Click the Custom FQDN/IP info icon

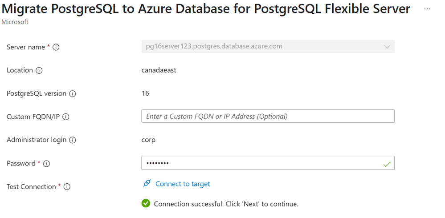(66, 117)
